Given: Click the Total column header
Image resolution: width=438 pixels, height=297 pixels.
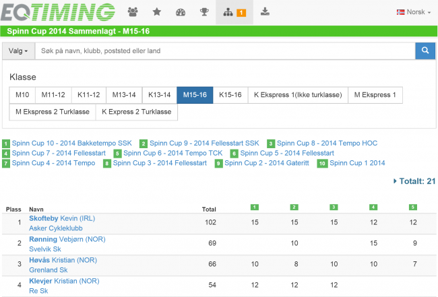Looking at the screenshot, I should click(x=209, y=209).
